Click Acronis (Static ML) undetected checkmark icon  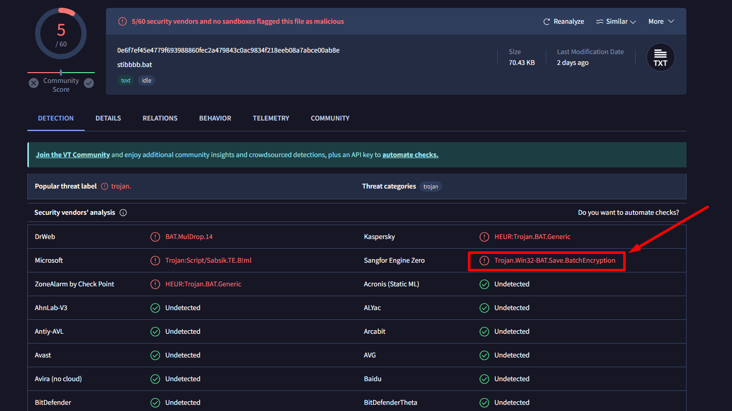coord(484,284)
